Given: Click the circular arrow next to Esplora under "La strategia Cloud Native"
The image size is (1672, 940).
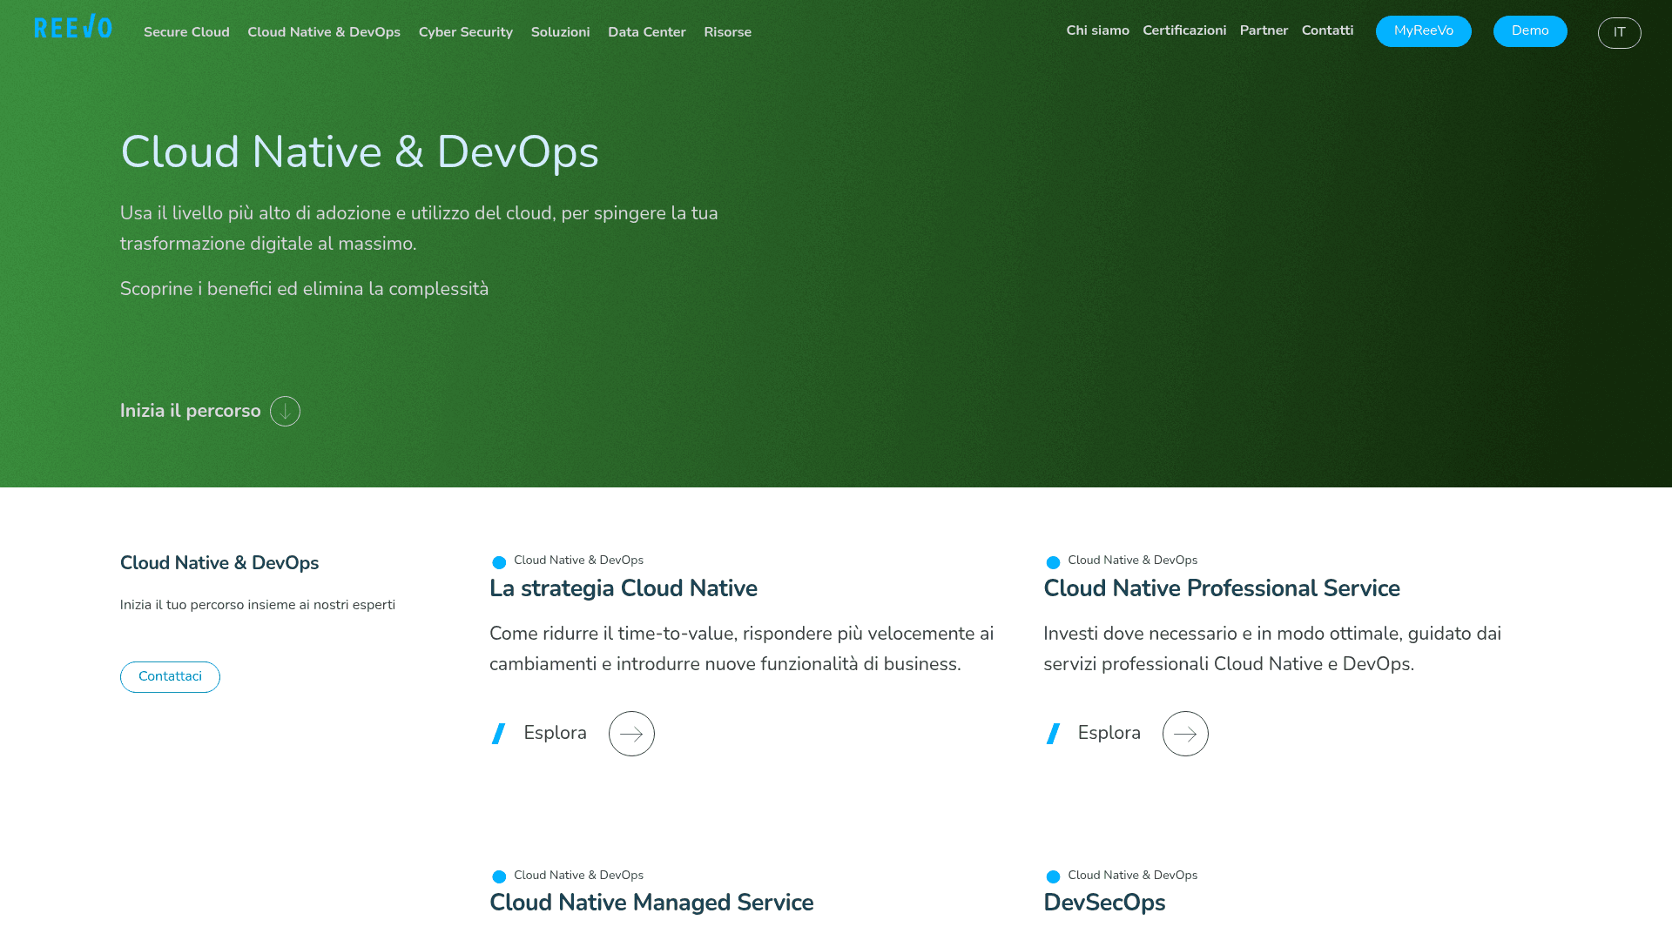Looking at the screenshot, I should (x=630, y=734).
